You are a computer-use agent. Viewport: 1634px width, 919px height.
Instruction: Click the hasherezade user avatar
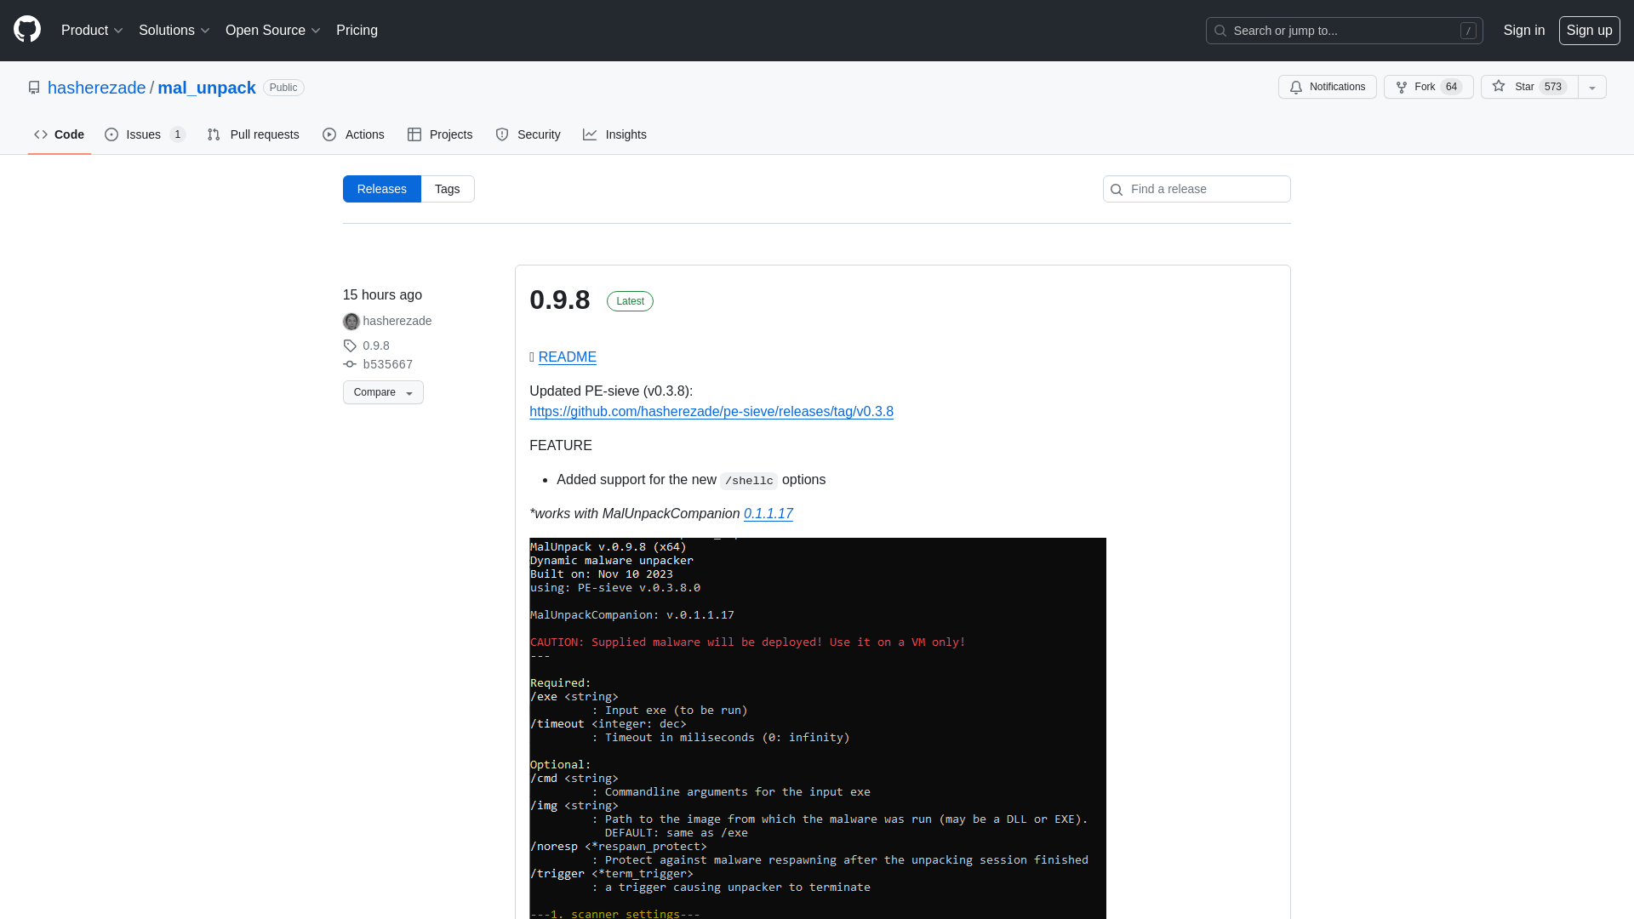350,321
